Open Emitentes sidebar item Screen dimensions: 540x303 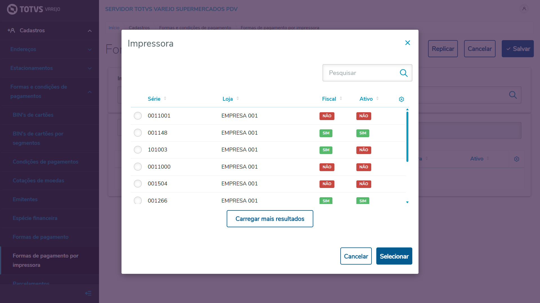(x=25, y=199)
